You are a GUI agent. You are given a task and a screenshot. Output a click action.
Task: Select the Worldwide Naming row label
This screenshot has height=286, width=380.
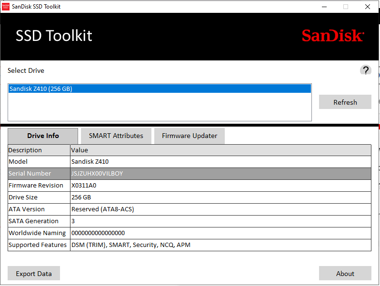coord(39,233)
